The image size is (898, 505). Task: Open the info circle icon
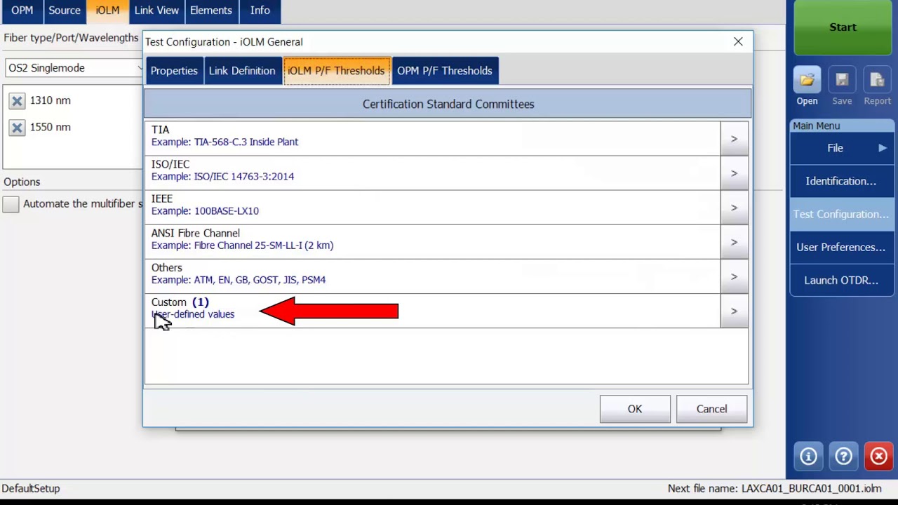[808, 457]
